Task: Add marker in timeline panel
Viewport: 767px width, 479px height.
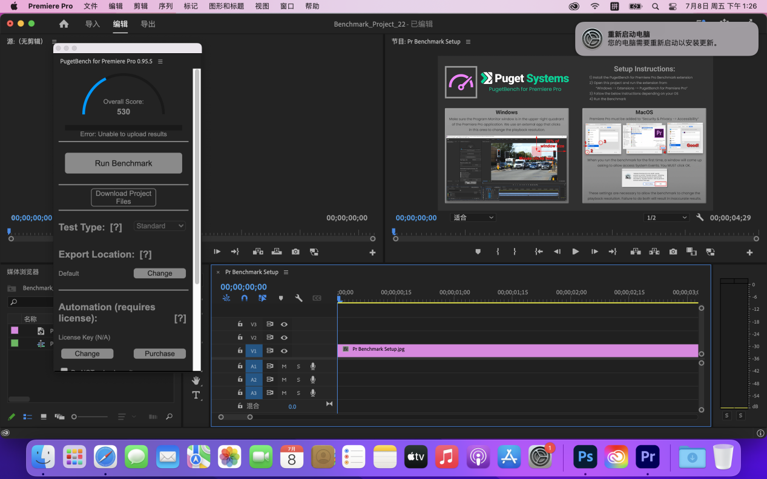Action: (x=281, y=298)
